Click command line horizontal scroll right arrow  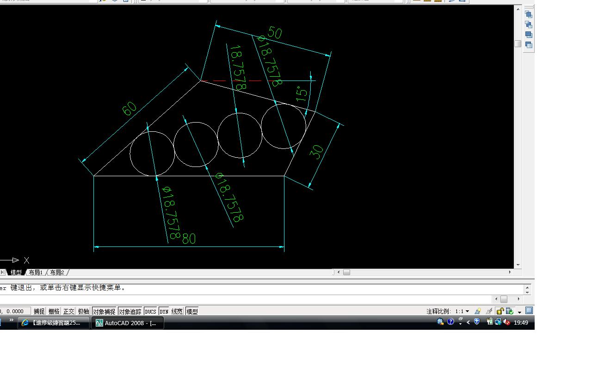tap(518, 299)
